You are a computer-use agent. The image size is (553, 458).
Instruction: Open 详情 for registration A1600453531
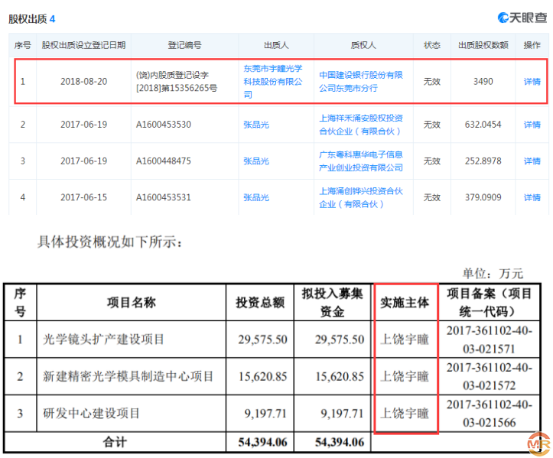pyautogui.click(x=532, y=197)
